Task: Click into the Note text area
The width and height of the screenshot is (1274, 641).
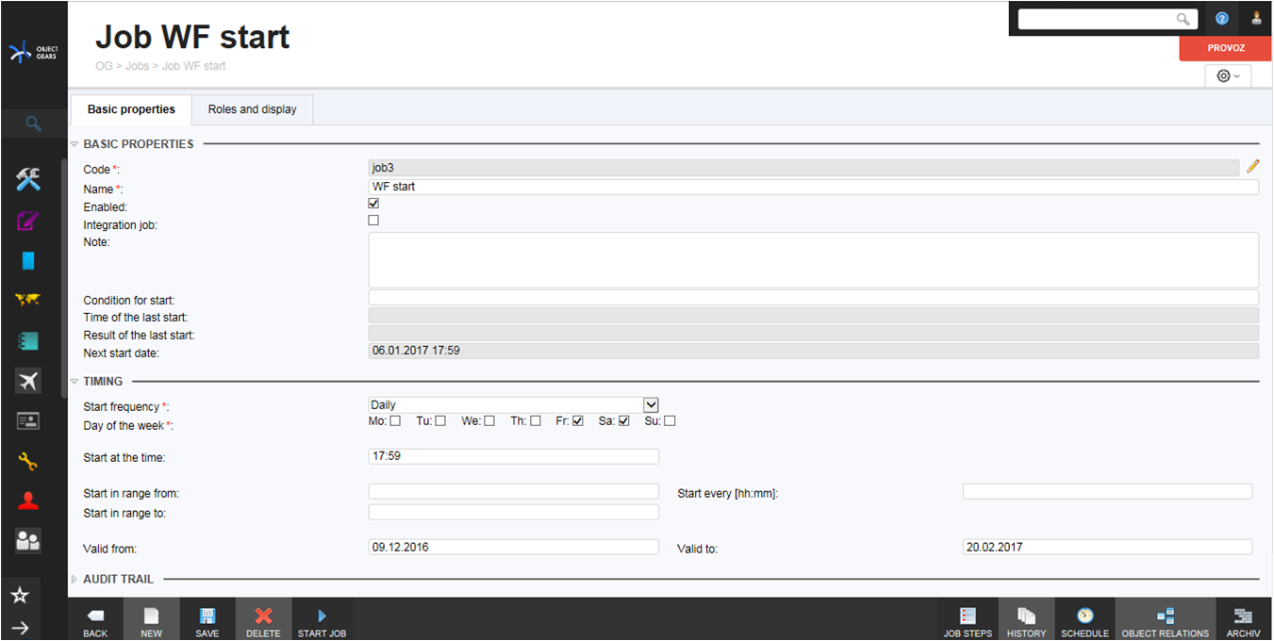Action: tap(813, 260)
